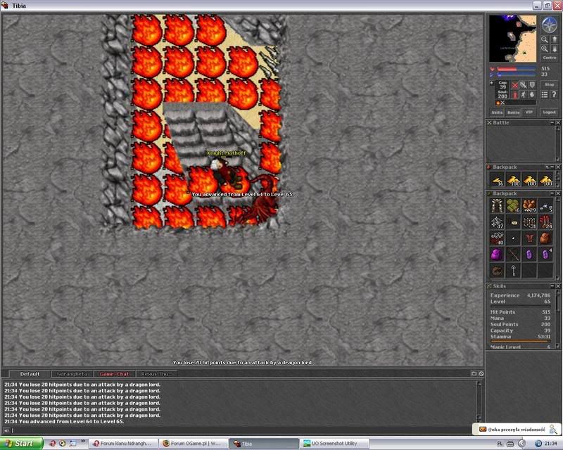Select the rope item in backpack
Viewport: 563px width, 450px height.
[497, 271]
